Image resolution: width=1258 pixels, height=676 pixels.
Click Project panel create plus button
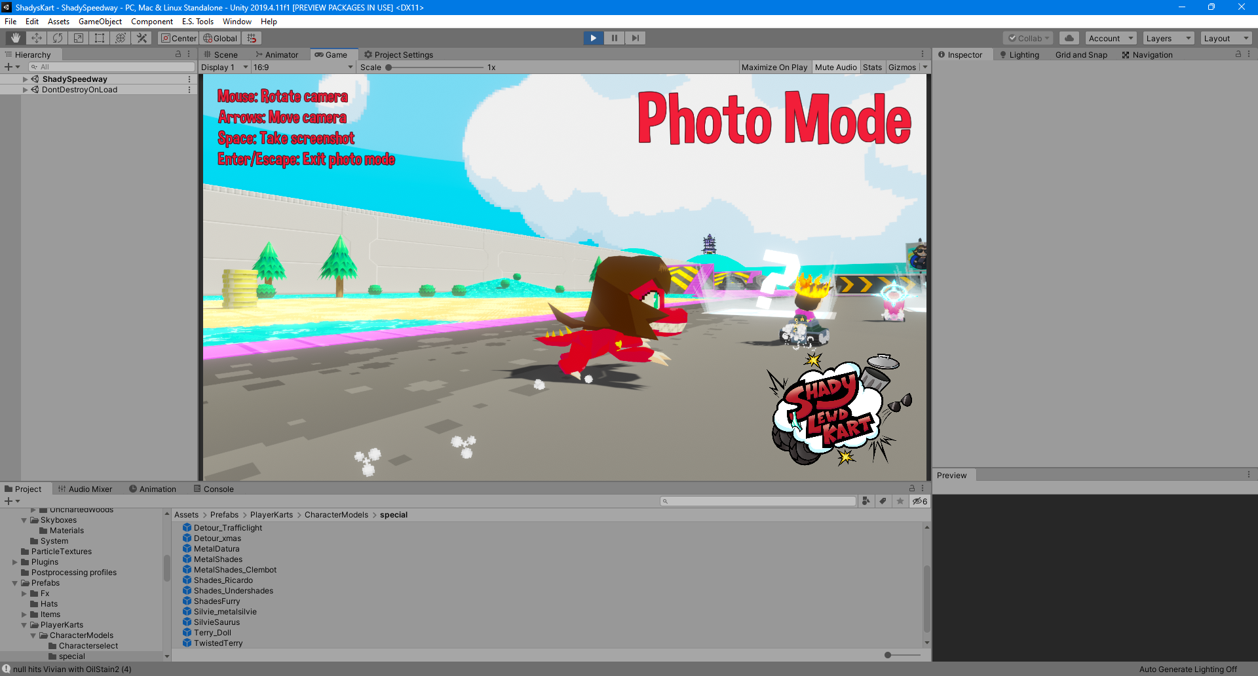point(12,501)
